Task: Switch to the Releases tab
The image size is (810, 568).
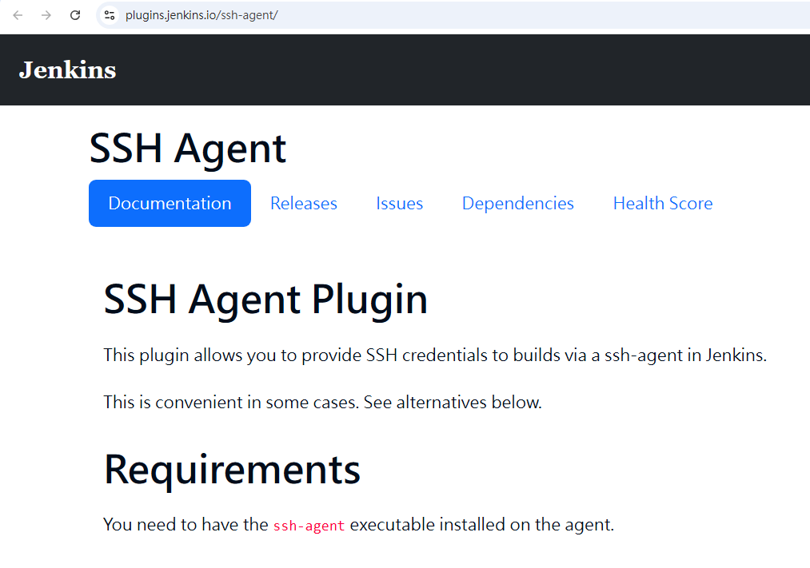Action: click(304, 203)
